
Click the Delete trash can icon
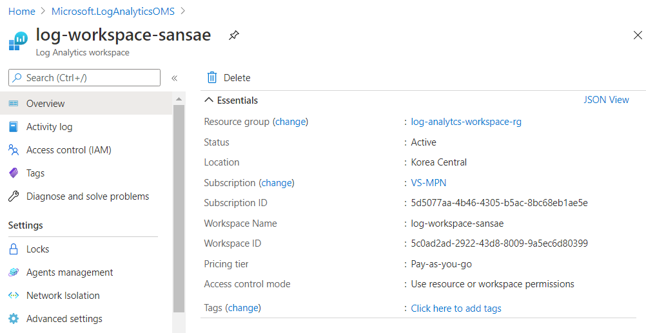[212, 78]
